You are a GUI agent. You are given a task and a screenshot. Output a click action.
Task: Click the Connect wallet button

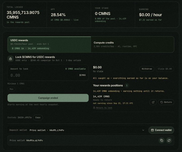(161, 130)
